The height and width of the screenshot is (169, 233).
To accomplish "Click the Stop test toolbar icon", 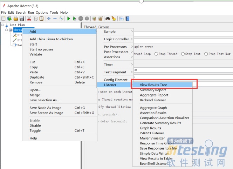I will click(x=81, y=19).
